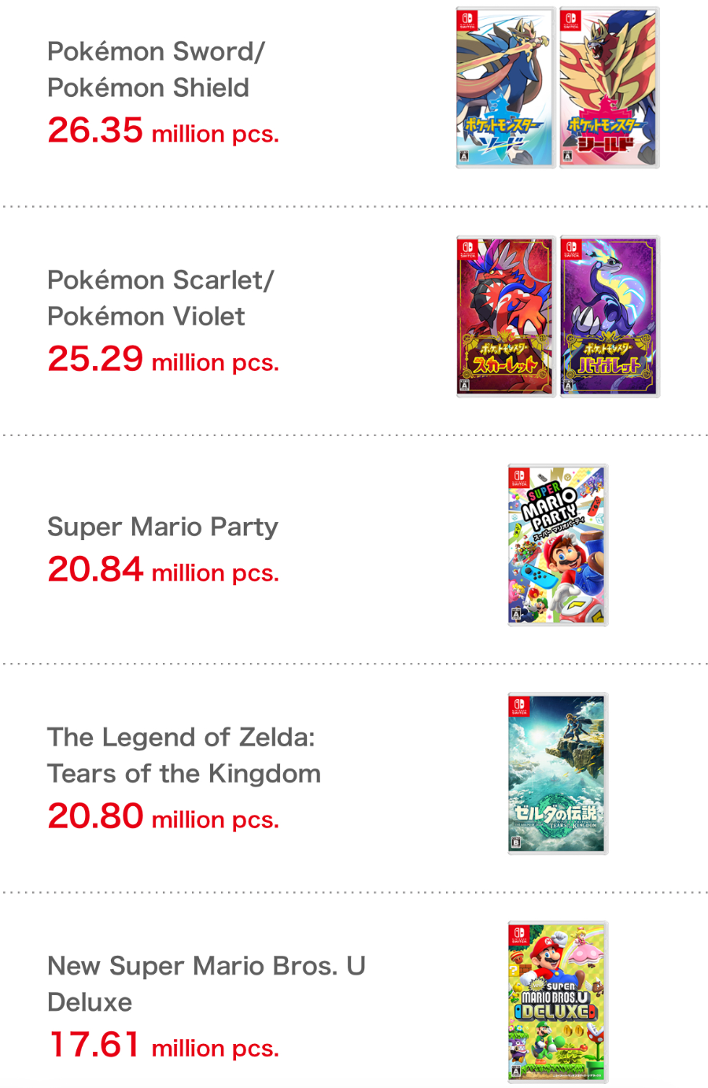Click the Pokémon Sword box art
Screen dimensions: 708x1088
coord(505,87)
